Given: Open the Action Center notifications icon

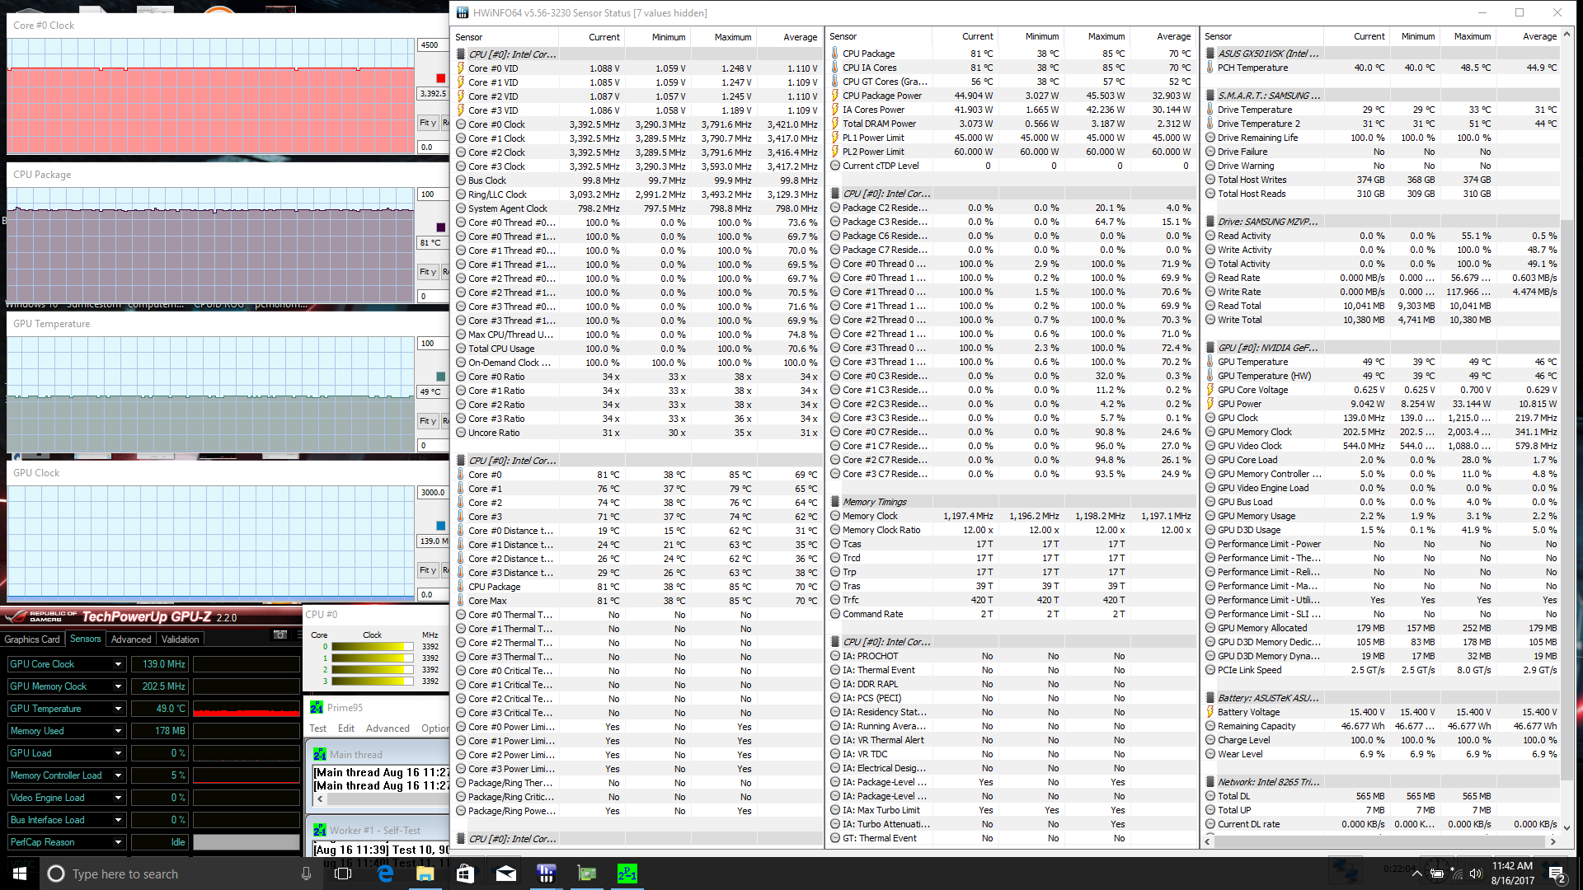Looking at the screenshot, I should click(1557, 874).
